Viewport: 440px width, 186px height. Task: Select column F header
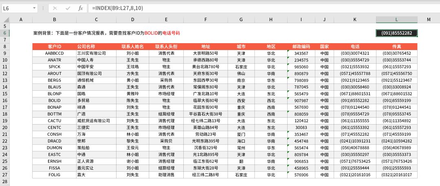(206, 20)
